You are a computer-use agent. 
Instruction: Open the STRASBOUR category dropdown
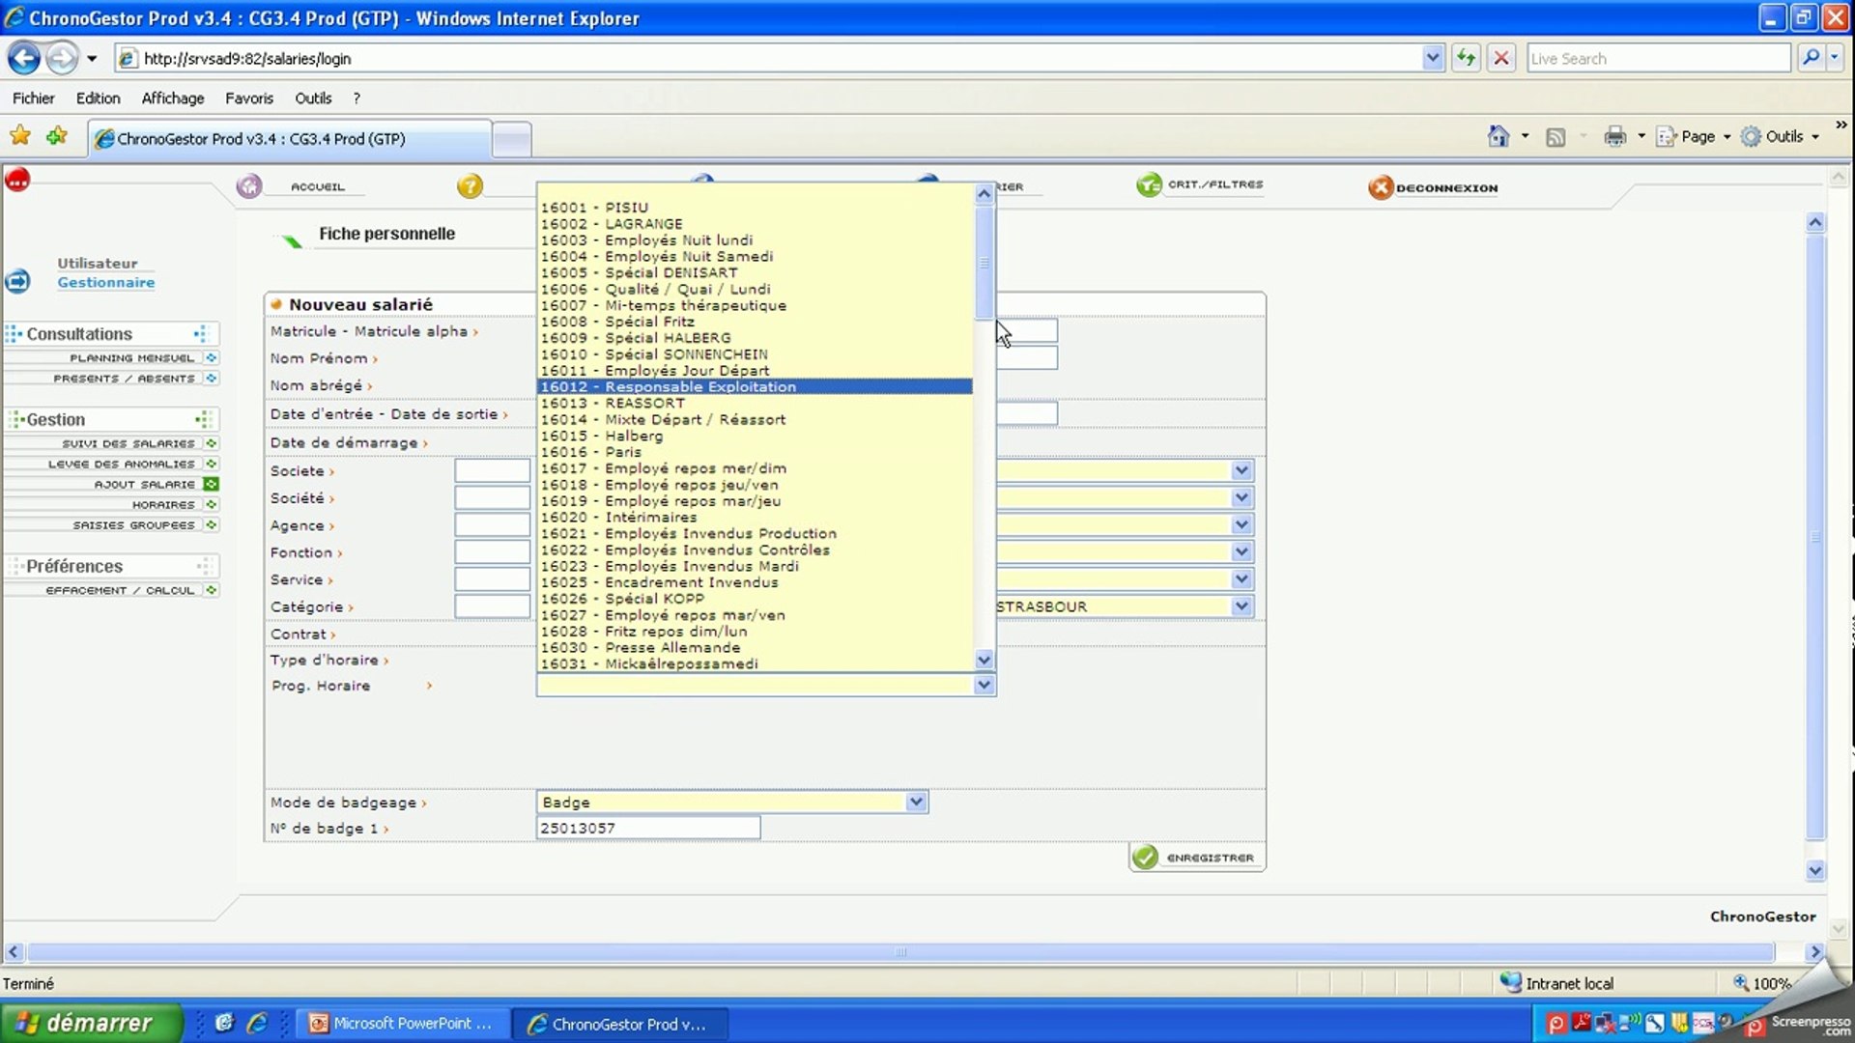(1241, 606)
